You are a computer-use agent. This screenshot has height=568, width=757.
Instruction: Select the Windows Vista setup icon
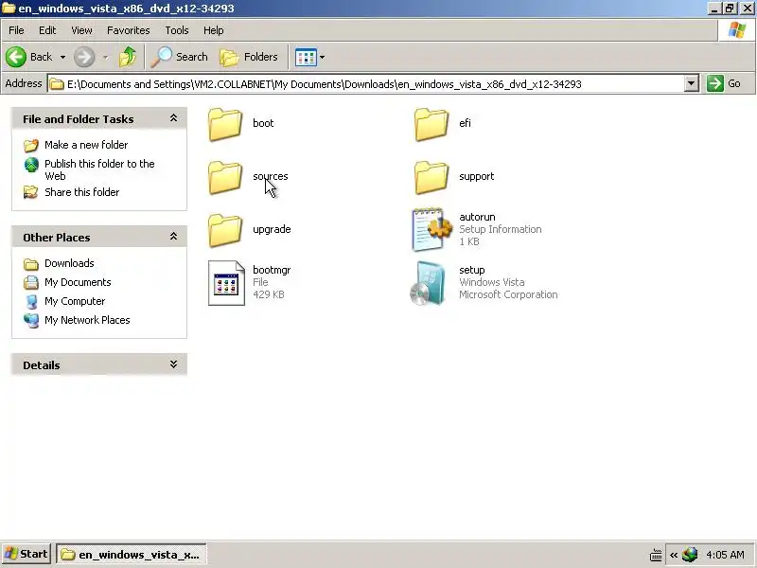tap(428, 283)
